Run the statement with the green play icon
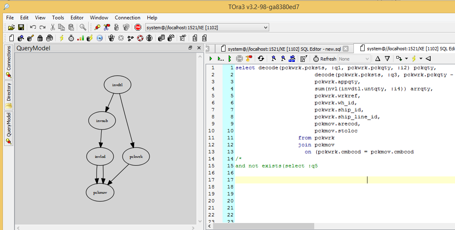 click(211, 59)
